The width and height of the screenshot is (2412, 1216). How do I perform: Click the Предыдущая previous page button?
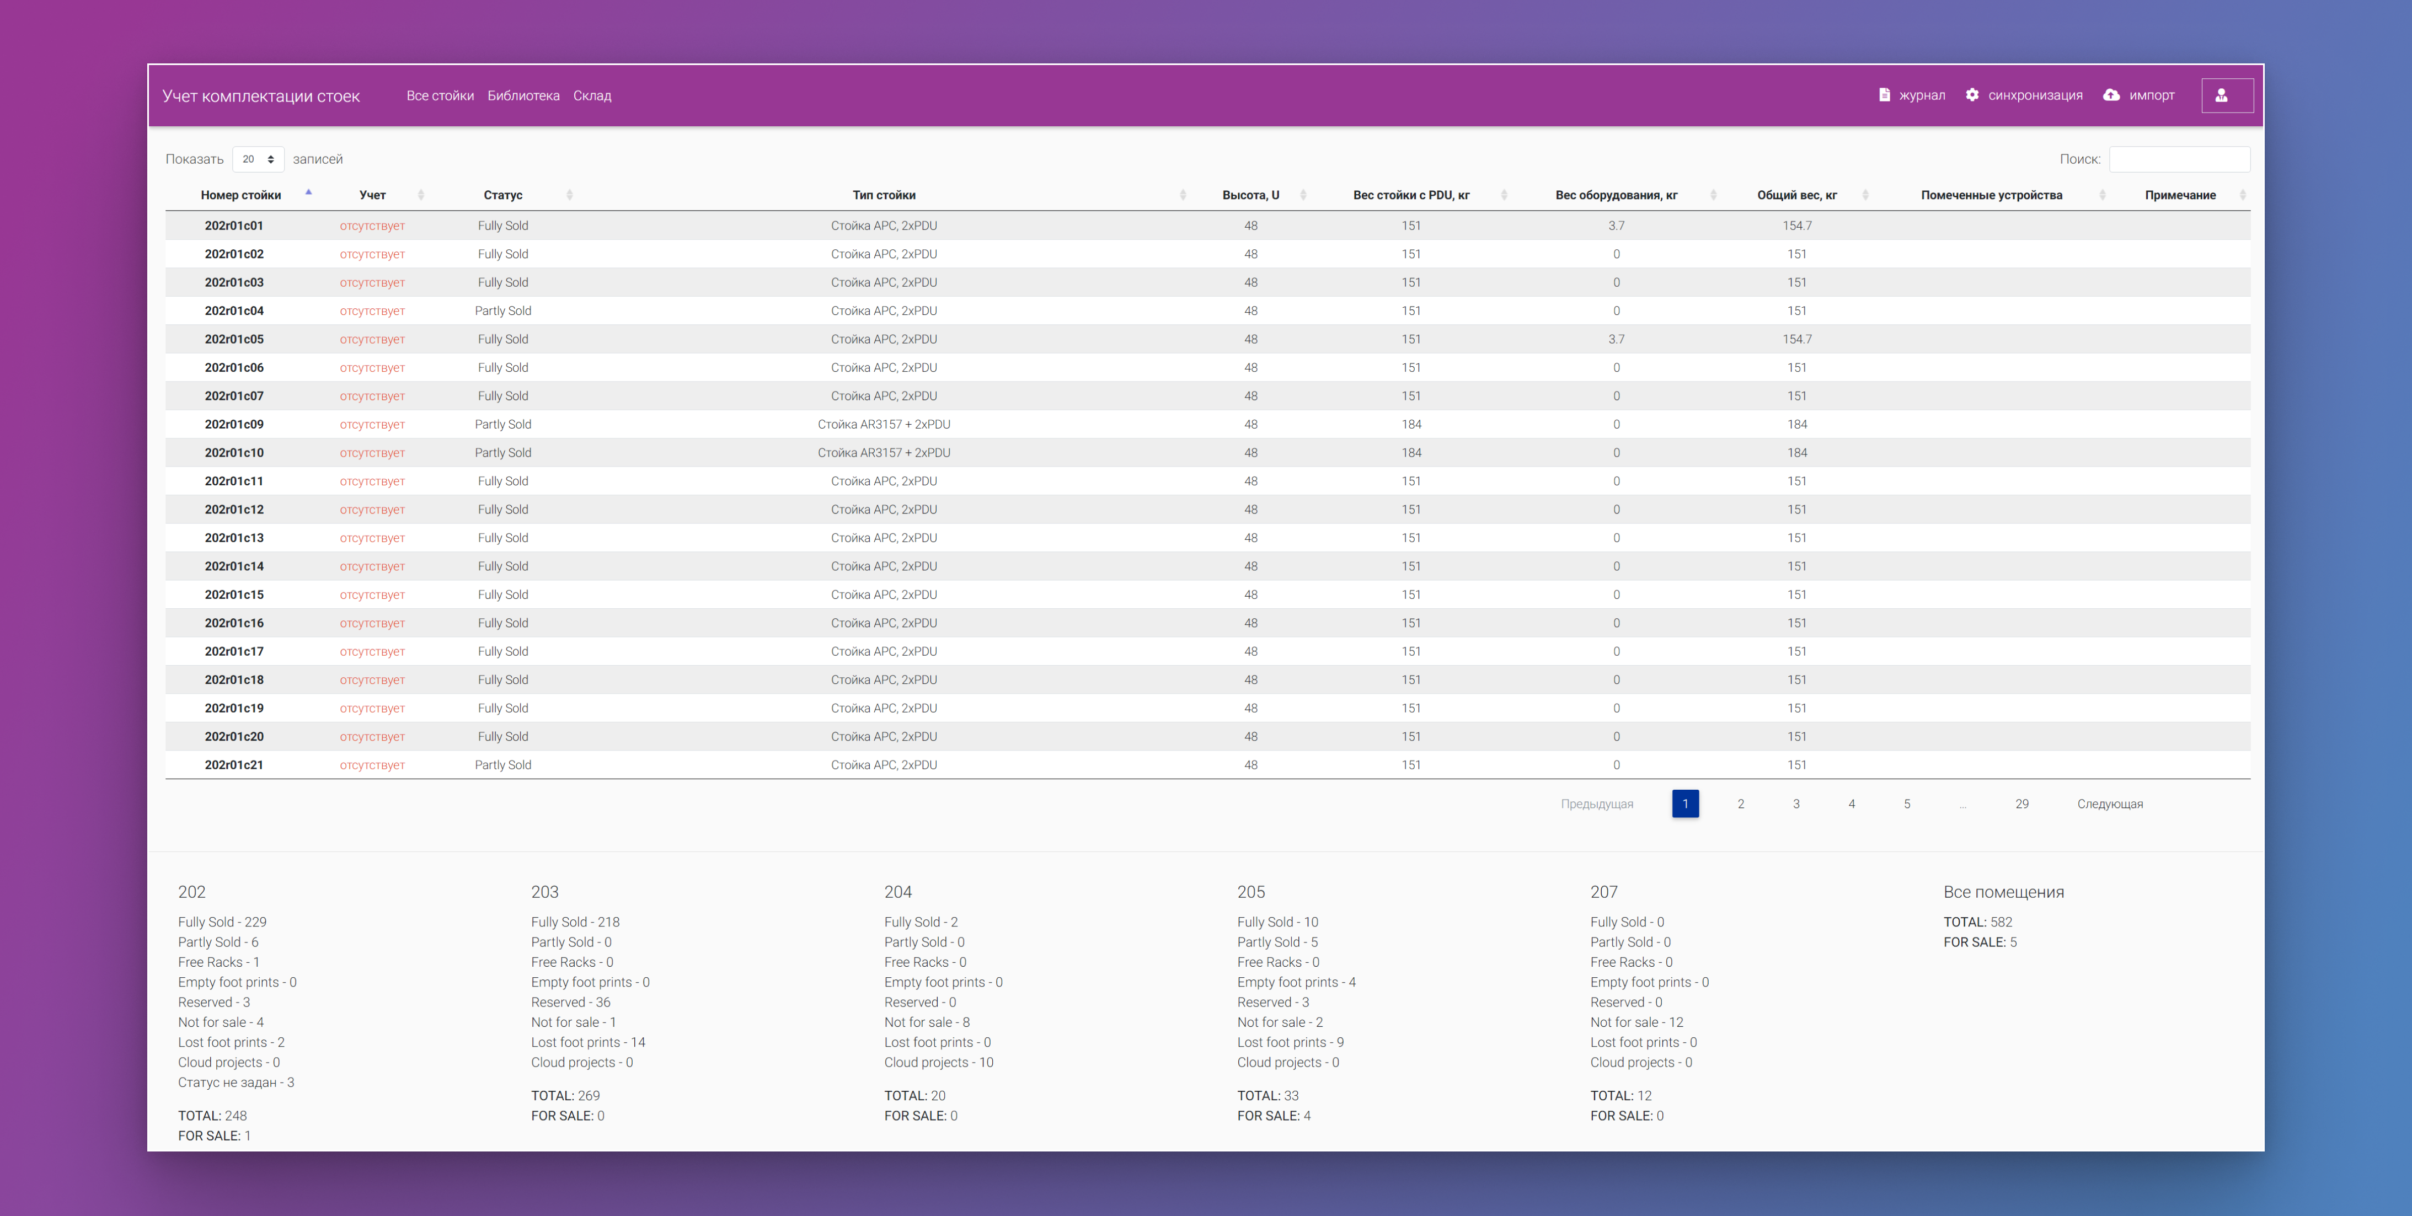coord(1596,803)
